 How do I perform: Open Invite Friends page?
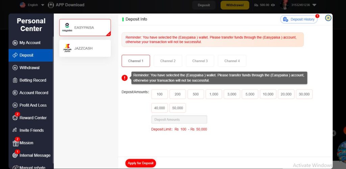[31, 130]
